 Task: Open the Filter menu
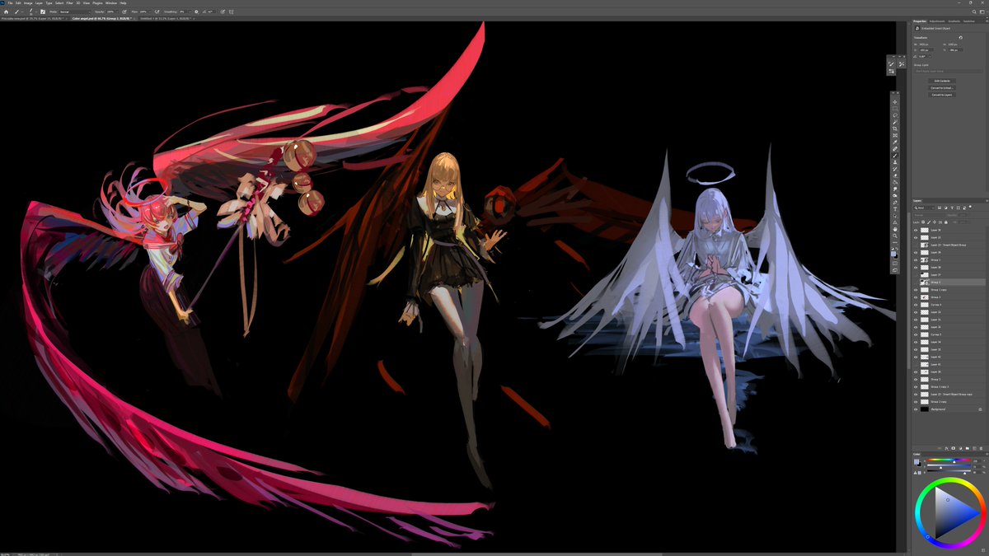point(69,3)
